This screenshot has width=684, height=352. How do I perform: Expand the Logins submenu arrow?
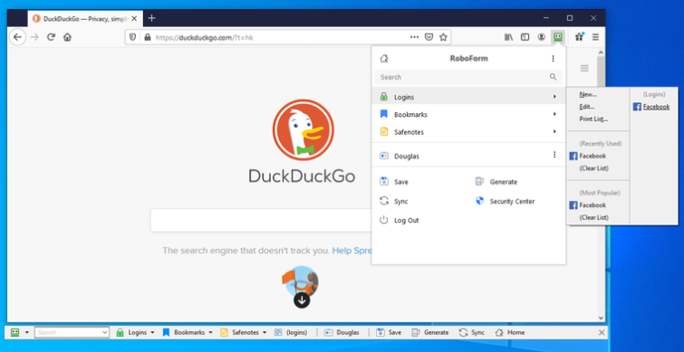(554, 96)
